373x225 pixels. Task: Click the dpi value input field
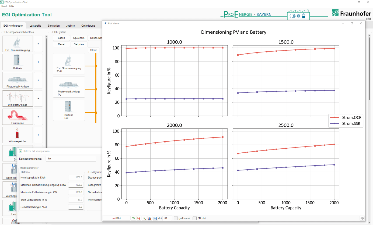(167, 218)
